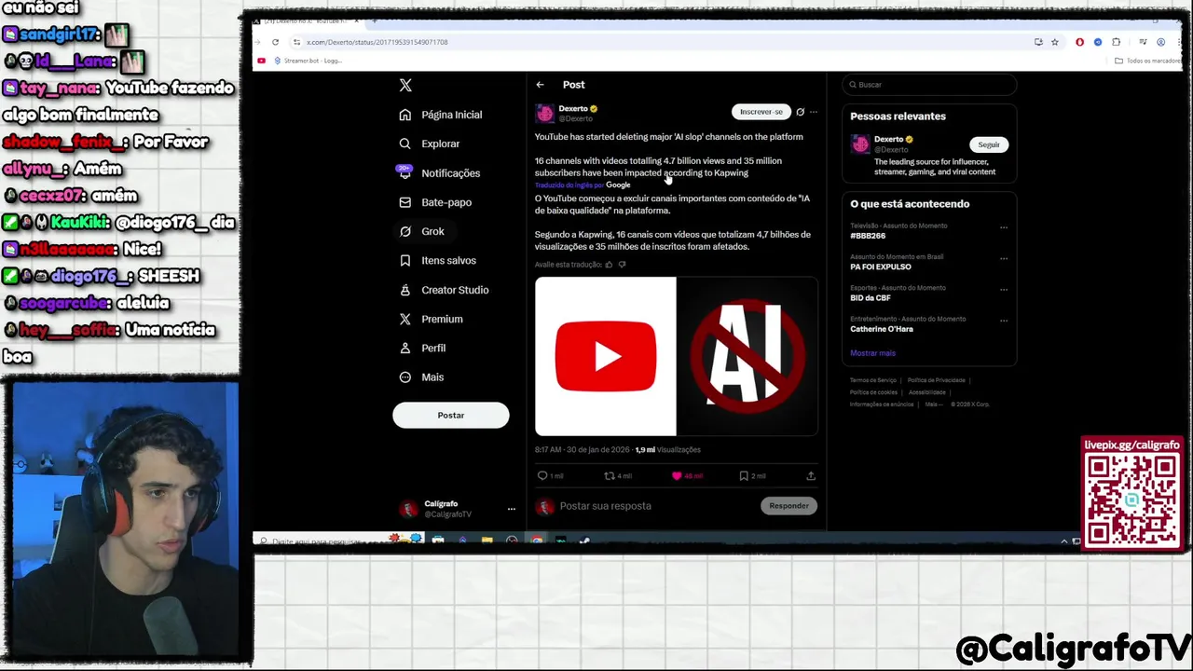Open the Itens salvos bookmark icon
Image resolution: width=1193 pixels, height=671 pixels.
pos(405,260)
